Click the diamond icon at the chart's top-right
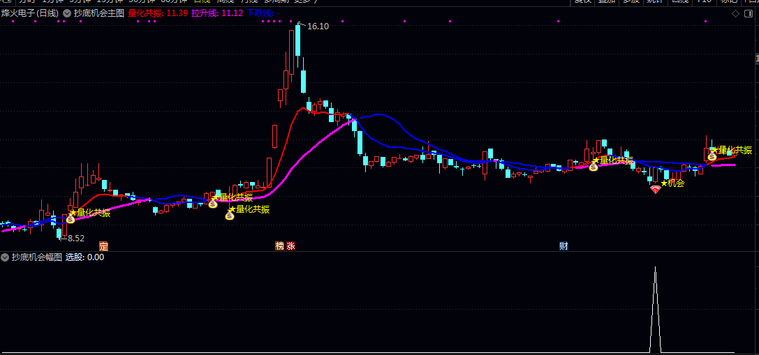Image resolution: width=759 pixels, height=355 pixels. coord(735,13)
